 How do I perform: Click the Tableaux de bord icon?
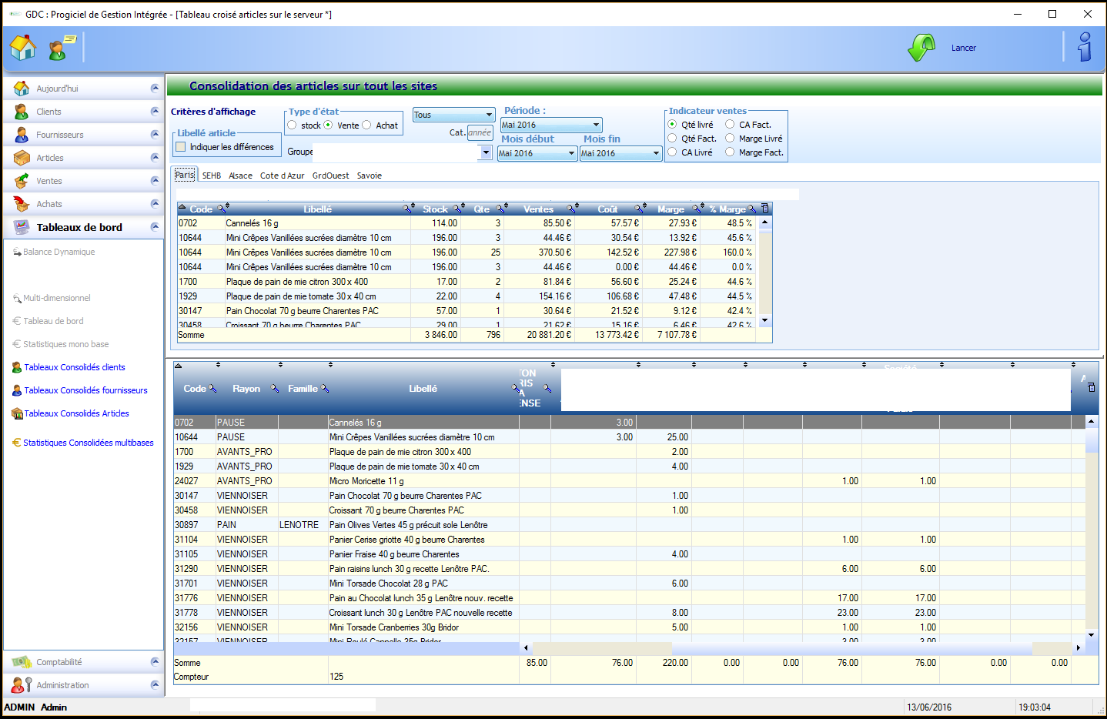pos(22,227)
